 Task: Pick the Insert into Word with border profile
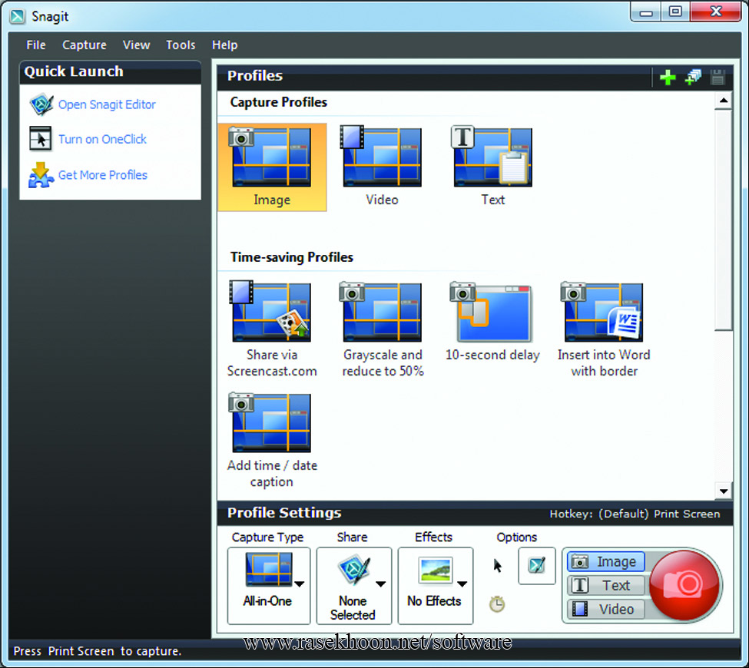click(602, 313)
